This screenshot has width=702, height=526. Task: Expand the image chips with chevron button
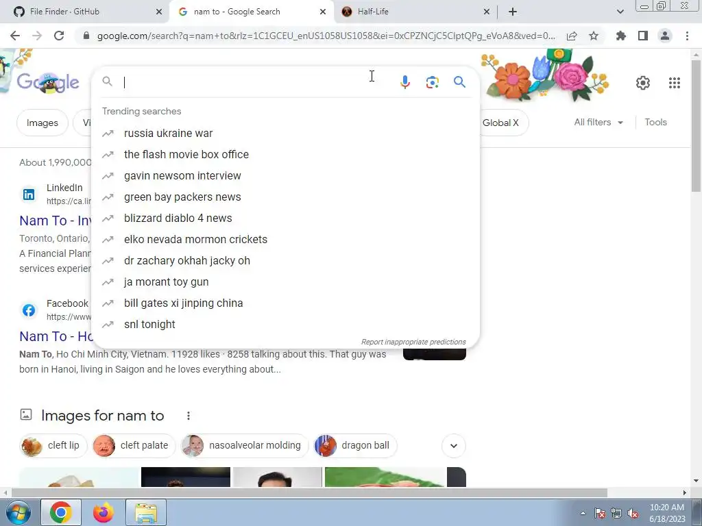[x=454, y=446]
